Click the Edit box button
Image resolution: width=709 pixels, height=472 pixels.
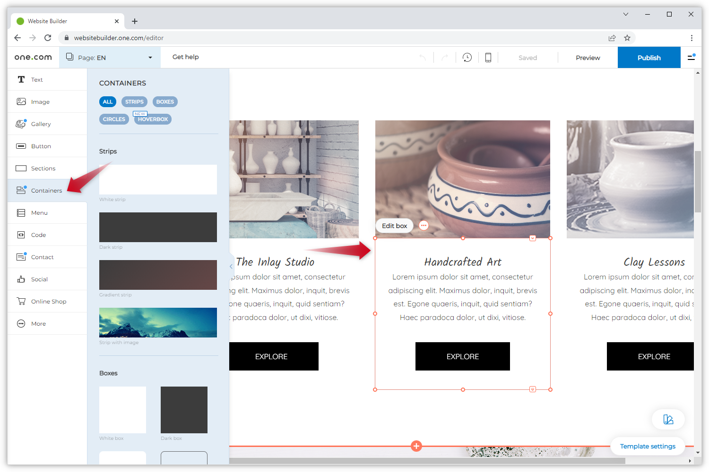click(394, 226)
